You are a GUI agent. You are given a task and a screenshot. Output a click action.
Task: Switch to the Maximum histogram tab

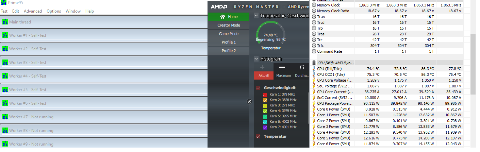283,75
